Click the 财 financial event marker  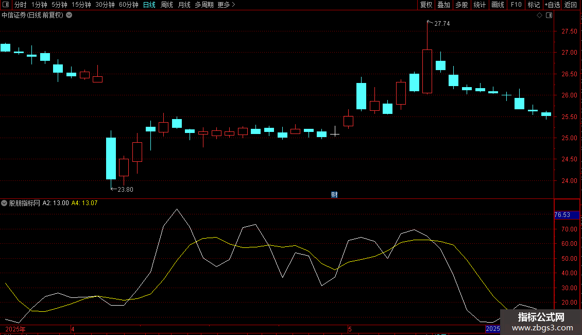(x=334, y=195)
